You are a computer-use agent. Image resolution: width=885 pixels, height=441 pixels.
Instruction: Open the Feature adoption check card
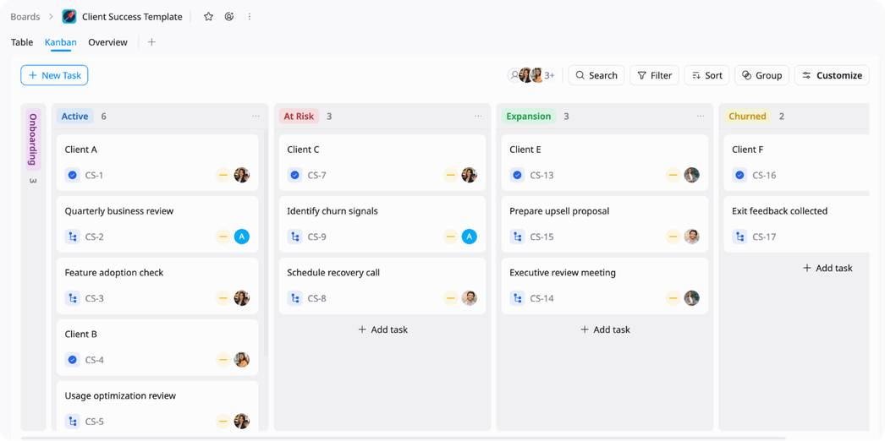[x=157, y=286]
